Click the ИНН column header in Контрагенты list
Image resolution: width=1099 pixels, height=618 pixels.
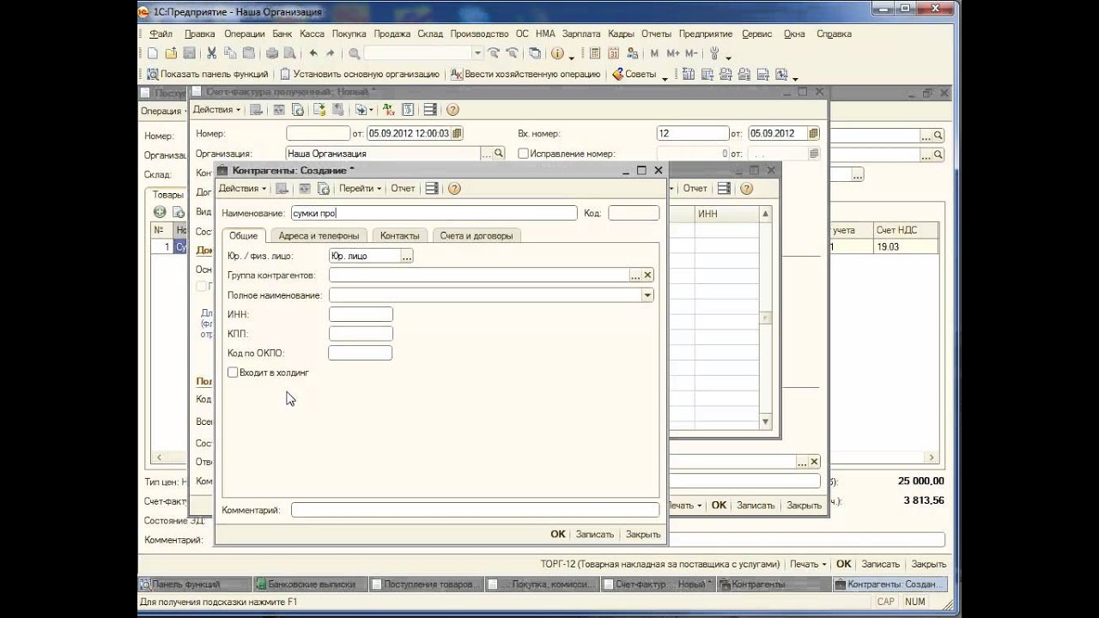coord(727,213)
